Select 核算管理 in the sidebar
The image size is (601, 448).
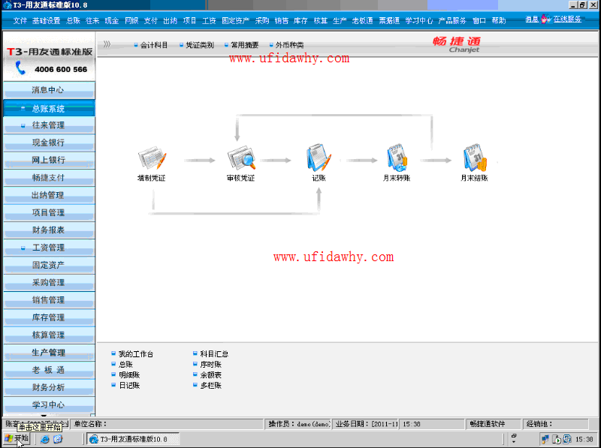pos(49,335)
